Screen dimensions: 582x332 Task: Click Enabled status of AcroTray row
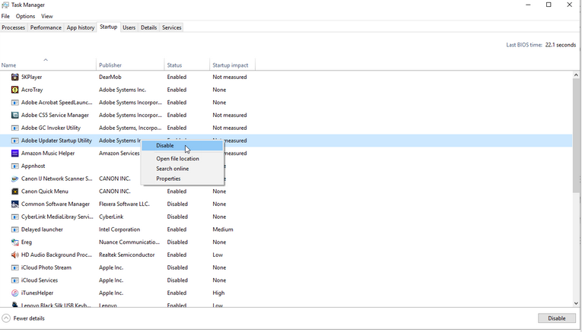coord(177,90)
